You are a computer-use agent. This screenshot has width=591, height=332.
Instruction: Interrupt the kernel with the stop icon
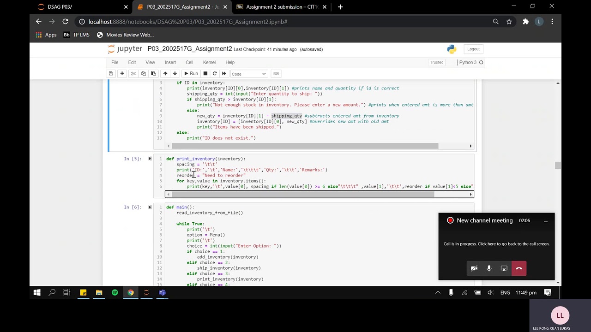pyautogui.click(x=205, y=74)
